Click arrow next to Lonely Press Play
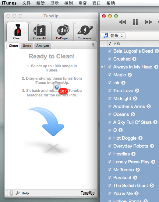 pyautogui.click(x=153, y=162)
